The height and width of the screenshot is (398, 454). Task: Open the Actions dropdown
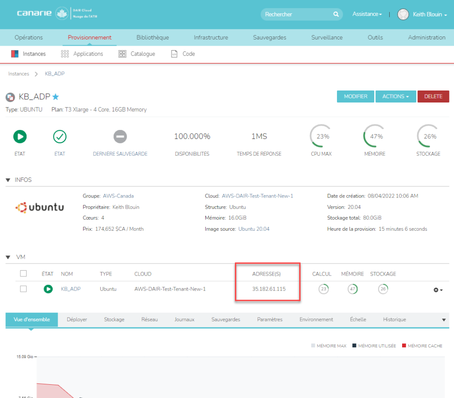click(395, 96)
